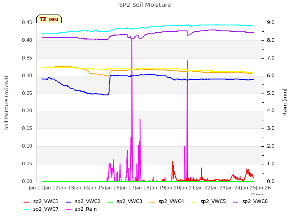The height and width of the screenshot is (218, 291).
Task: Click the Raim (mm) right axis label
Action: click(285, 102)
